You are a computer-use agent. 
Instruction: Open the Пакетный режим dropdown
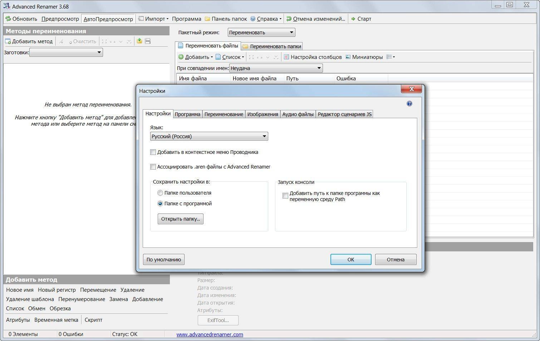[x=261, y=32]
